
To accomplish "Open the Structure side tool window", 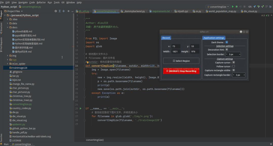I will (x=1, y=28).
